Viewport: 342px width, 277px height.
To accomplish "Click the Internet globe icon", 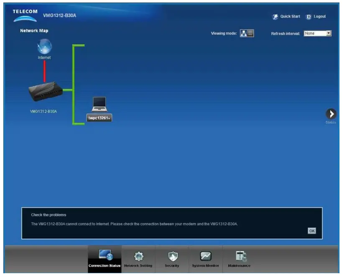I will coord(44,46).
